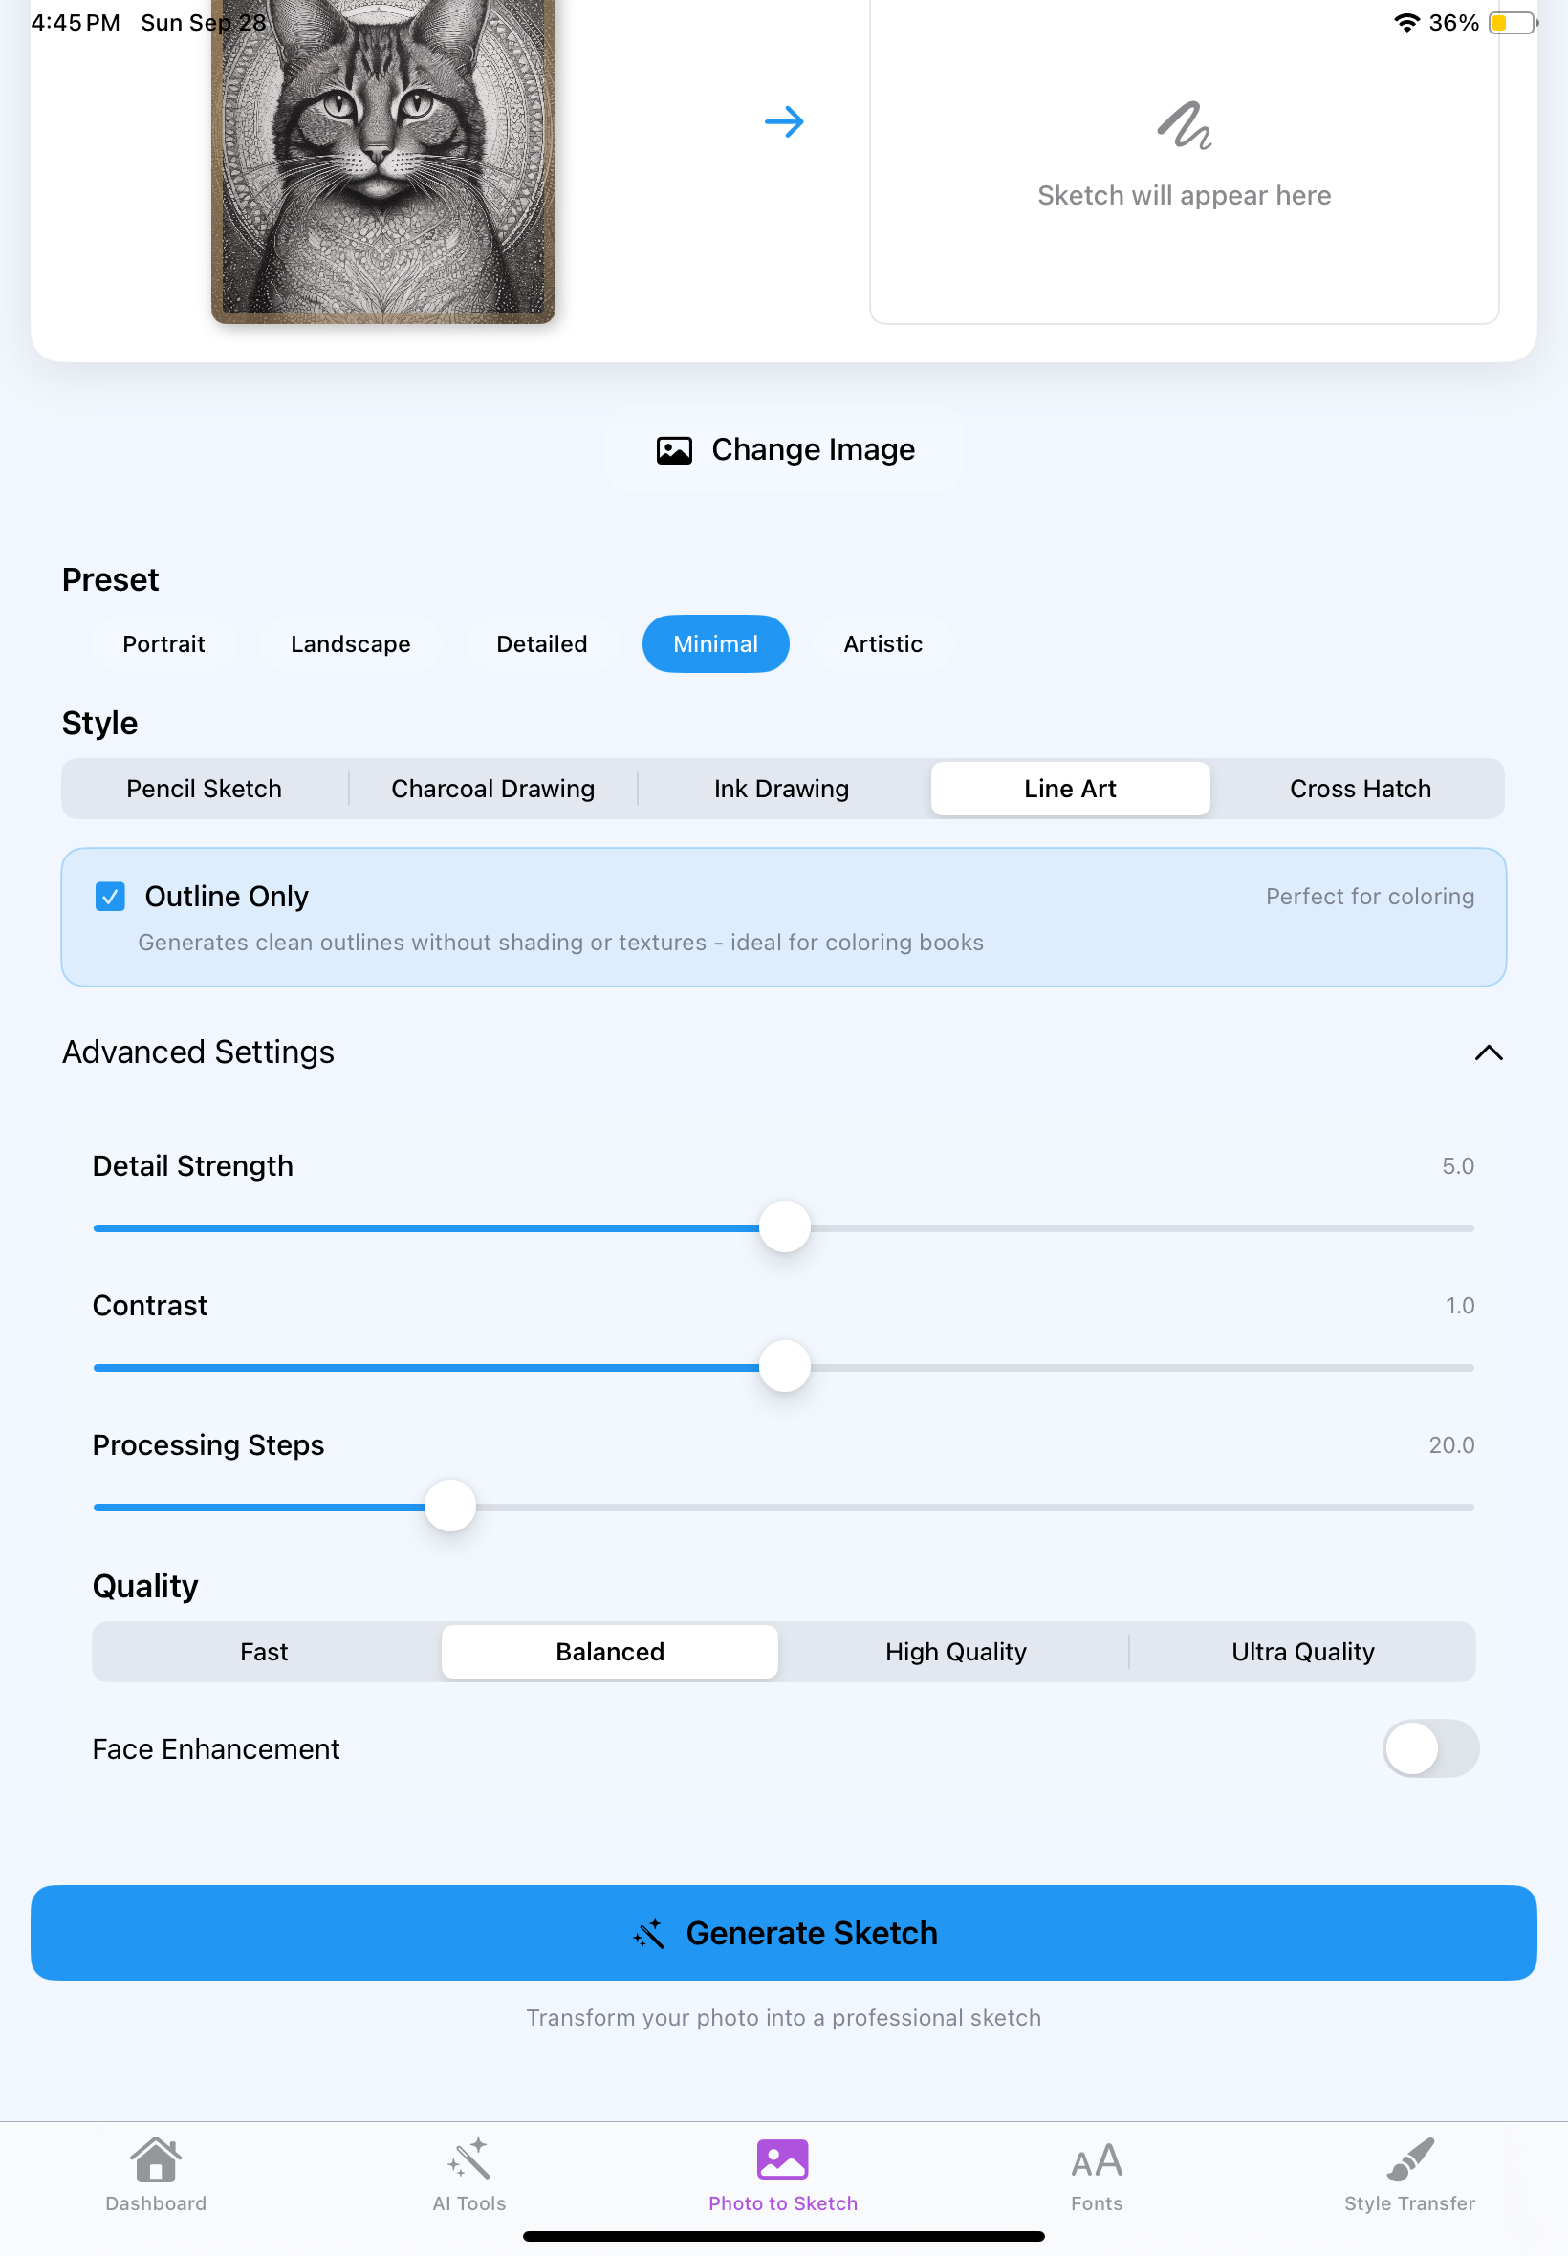Tap the Generate Sketch button
Image resolution: width=1568 pixels, height=2256 pixels.
783,1932
